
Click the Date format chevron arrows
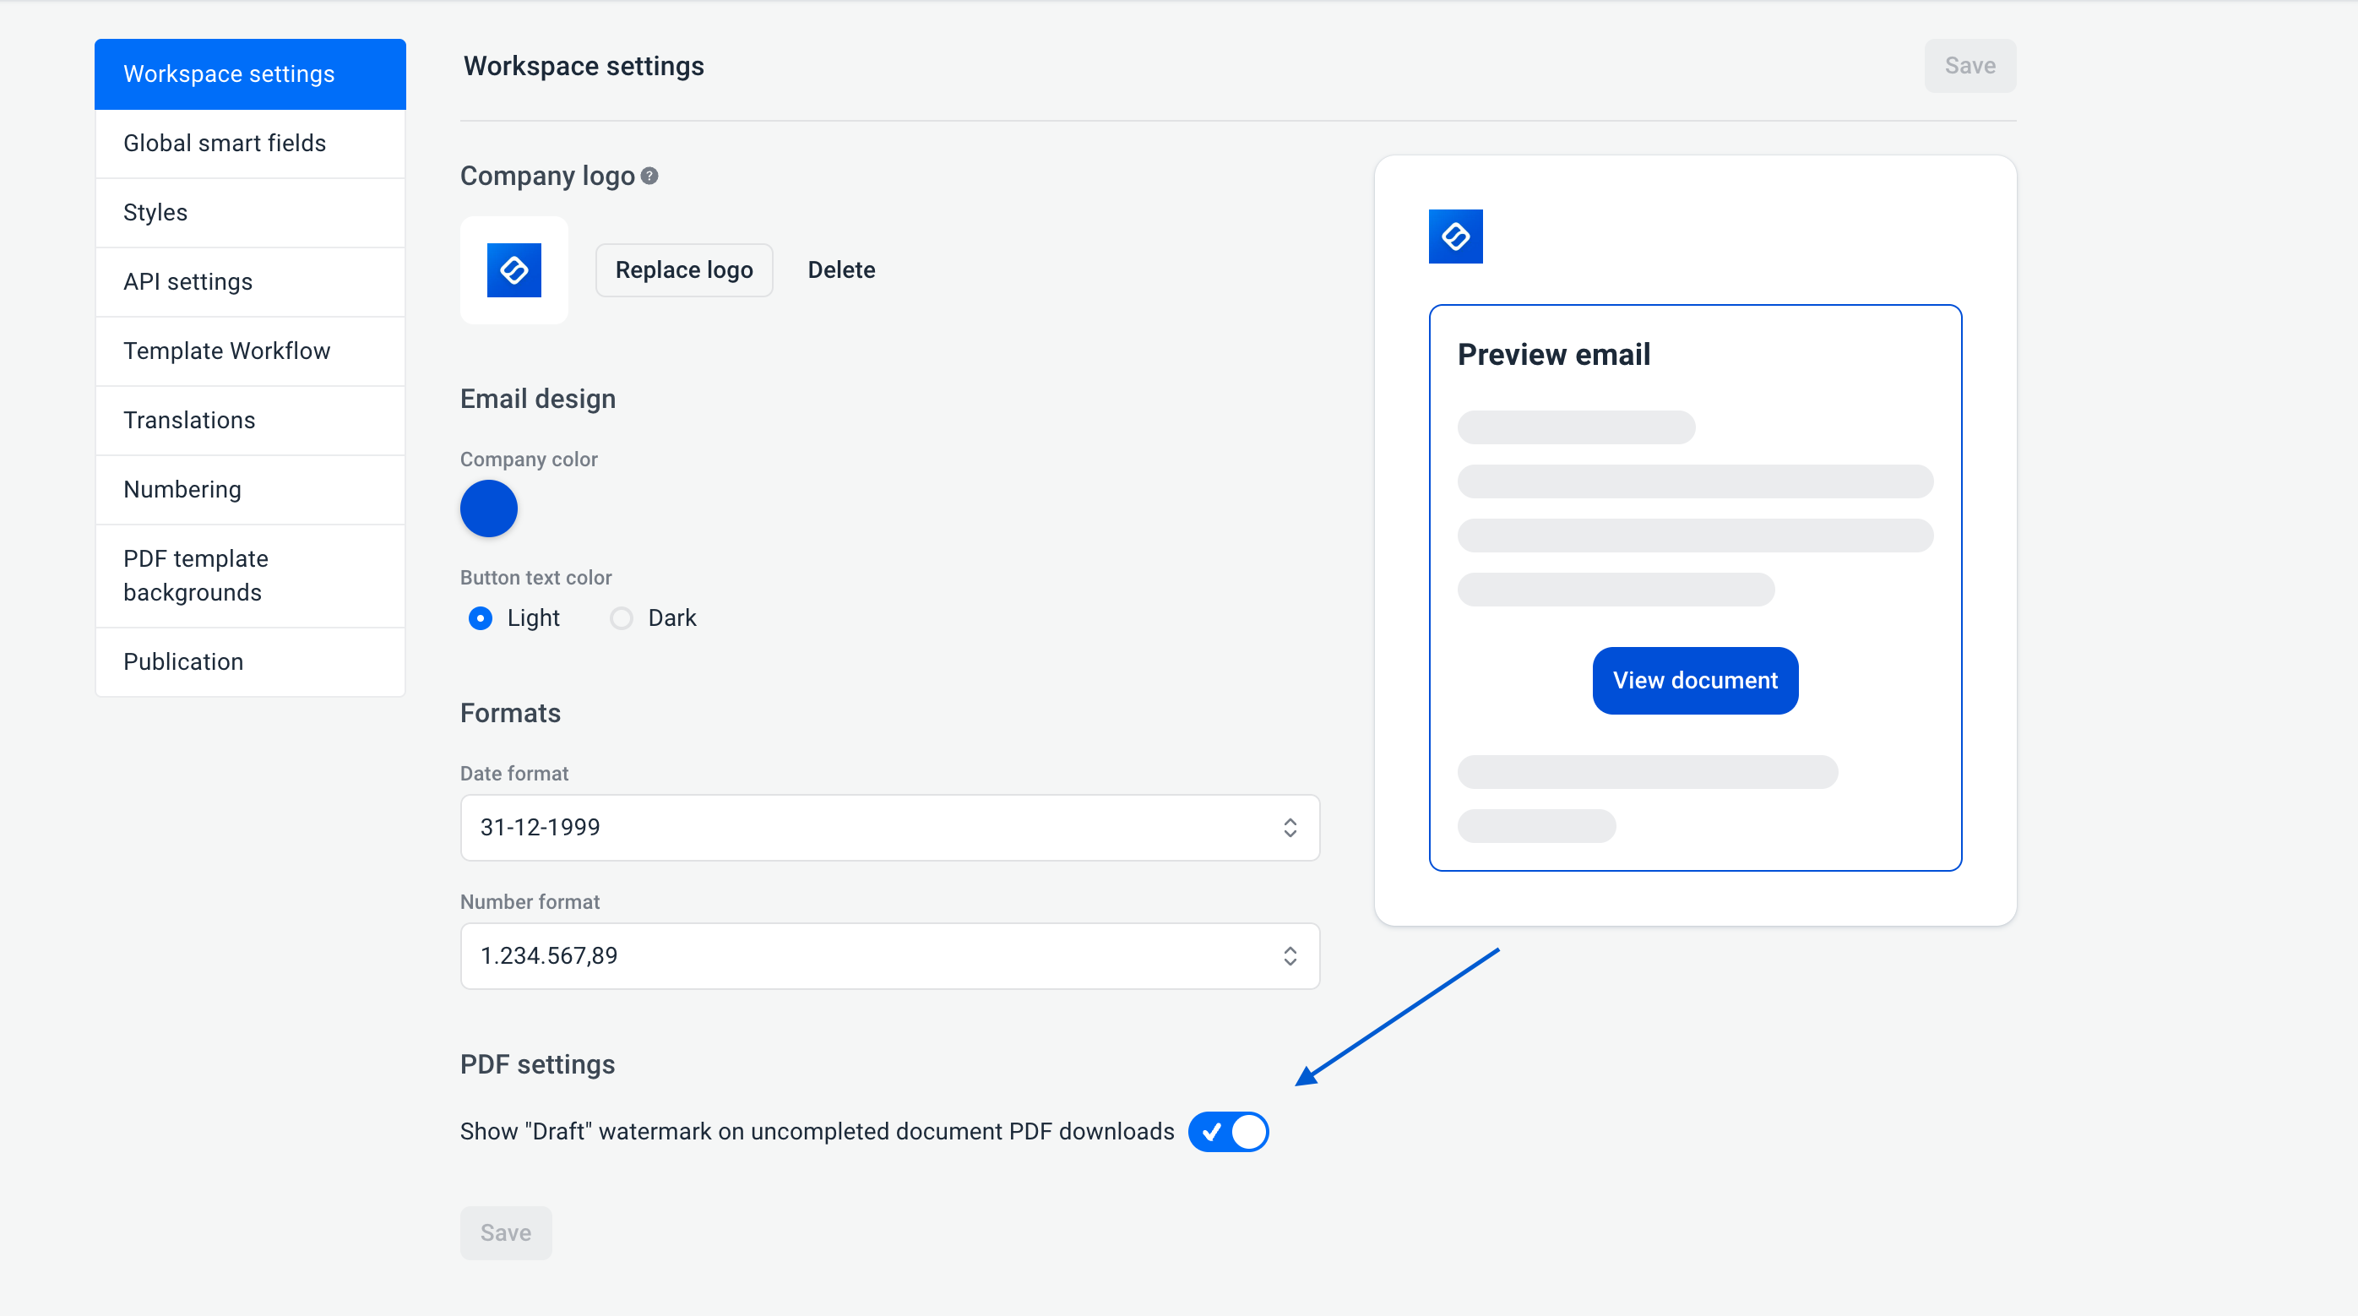click(x=1289, y=828)
